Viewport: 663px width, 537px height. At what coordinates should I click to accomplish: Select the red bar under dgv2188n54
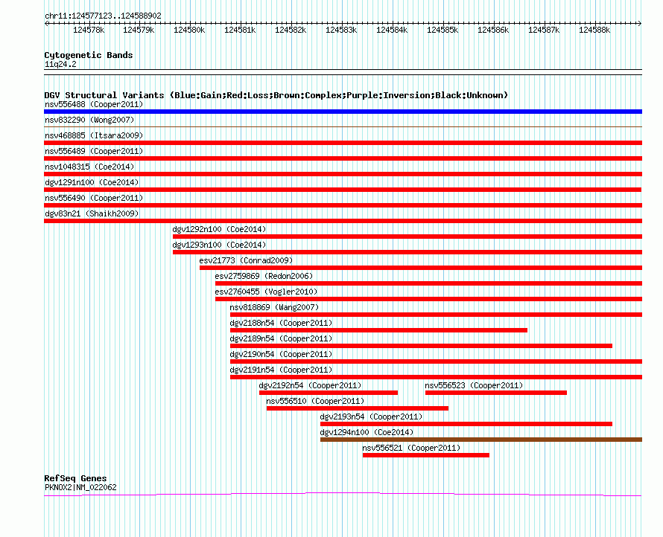tap(378, 330)
